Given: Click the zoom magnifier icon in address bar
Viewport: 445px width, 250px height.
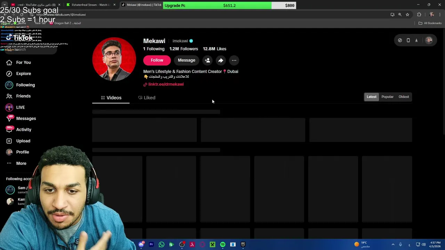Looking at the screenshot, I should point(400,15).
